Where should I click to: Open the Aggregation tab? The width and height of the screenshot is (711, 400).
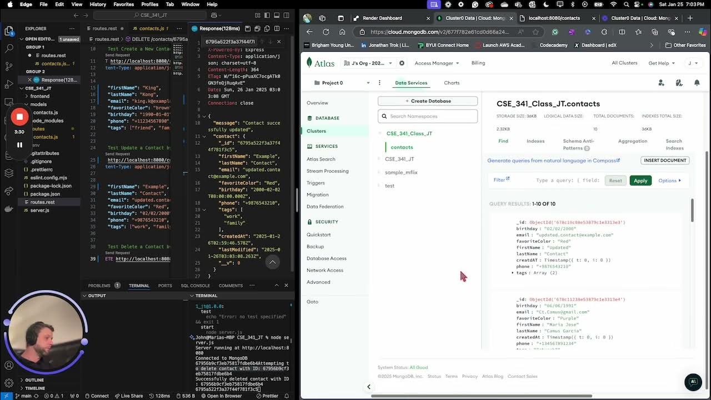click(633, 141)
